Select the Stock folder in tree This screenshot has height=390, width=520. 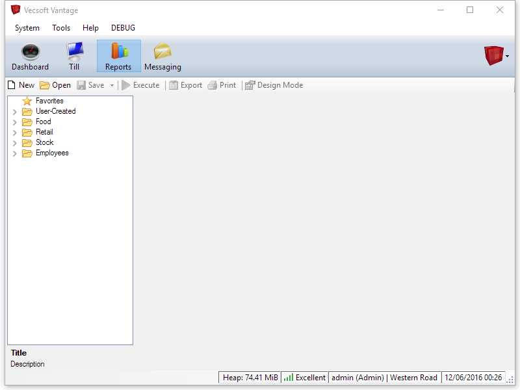coord(44,142)
